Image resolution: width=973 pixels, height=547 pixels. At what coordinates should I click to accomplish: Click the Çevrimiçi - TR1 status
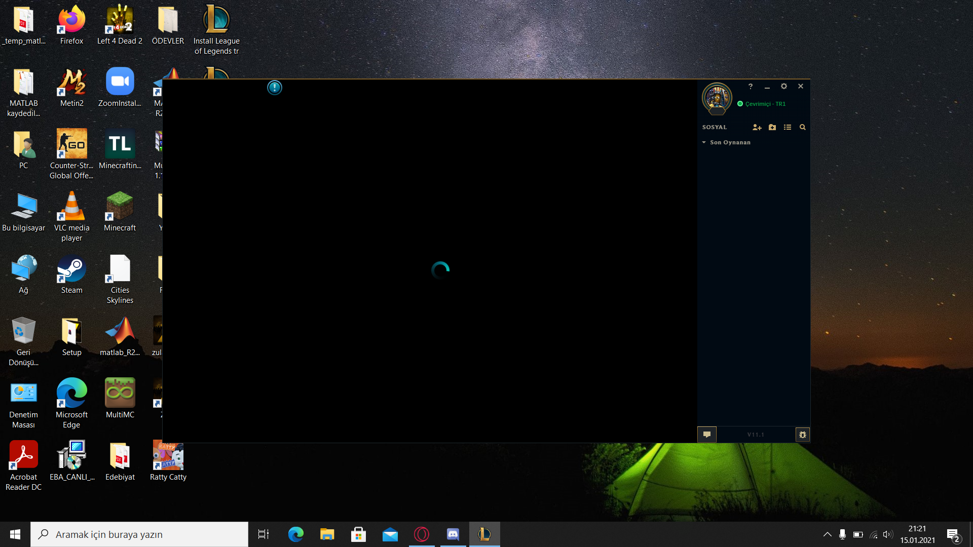click(x=765, y=104)
